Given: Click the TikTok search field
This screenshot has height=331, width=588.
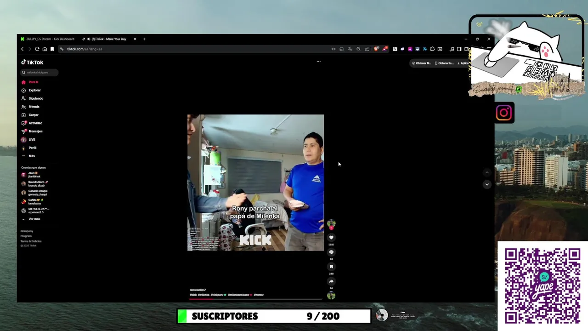Looking at the screenshot, I should 39,72.
